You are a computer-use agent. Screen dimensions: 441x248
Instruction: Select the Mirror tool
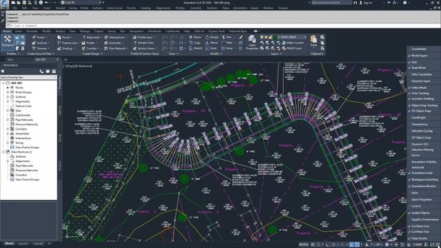pyautogui.click(x=212, y=43)
